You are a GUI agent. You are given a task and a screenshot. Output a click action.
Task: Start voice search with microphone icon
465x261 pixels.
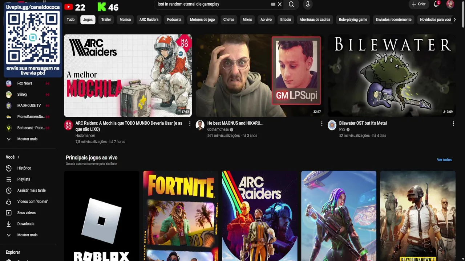[x=308, y=4]
